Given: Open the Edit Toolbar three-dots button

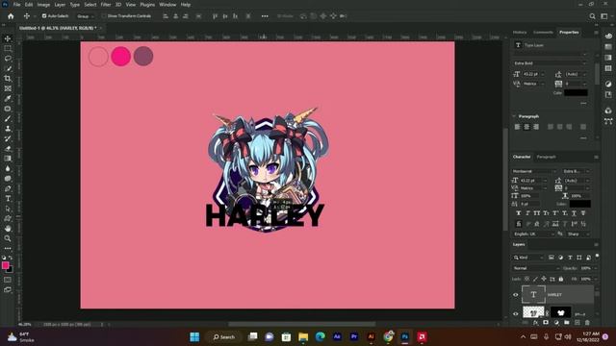Looking at the screenshot, I should coord(8,248).
